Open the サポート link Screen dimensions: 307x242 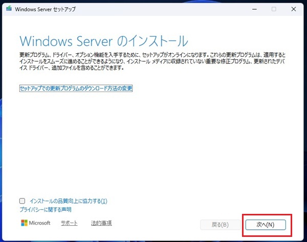(x=69, y=223)
